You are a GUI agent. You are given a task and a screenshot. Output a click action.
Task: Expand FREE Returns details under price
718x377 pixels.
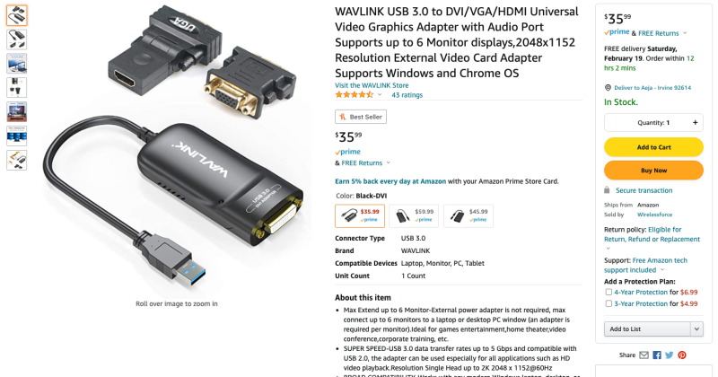coord(389,162)
